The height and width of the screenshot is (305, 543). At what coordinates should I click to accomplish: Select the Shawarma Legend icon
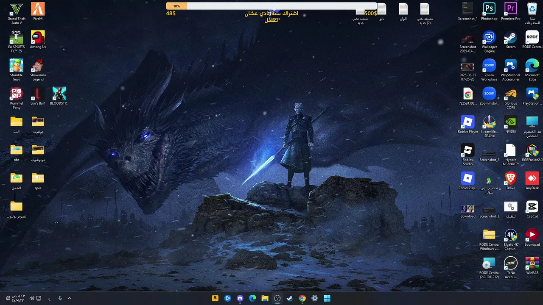[x=38, y=70]
